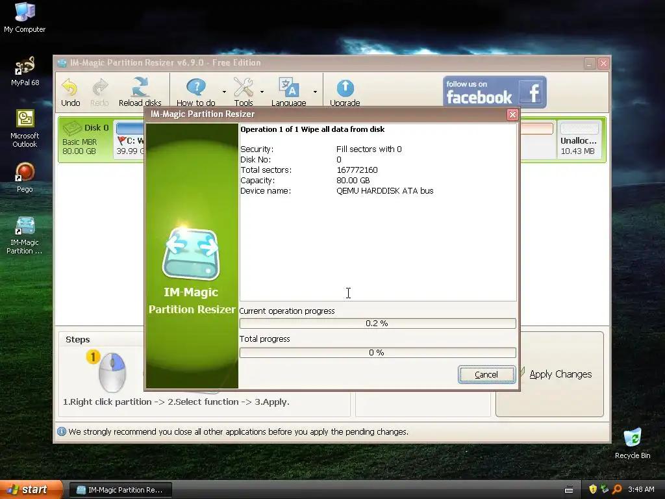Open the follow us on facebook banner
This screenshot has height=499, width=665.
click(494, 92)
